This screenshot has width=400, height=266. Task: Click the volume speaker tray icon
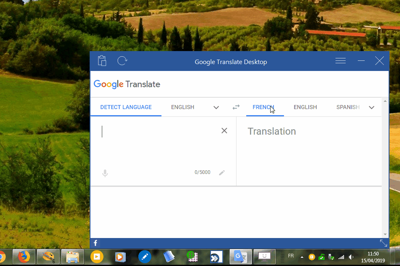point(351,257)
